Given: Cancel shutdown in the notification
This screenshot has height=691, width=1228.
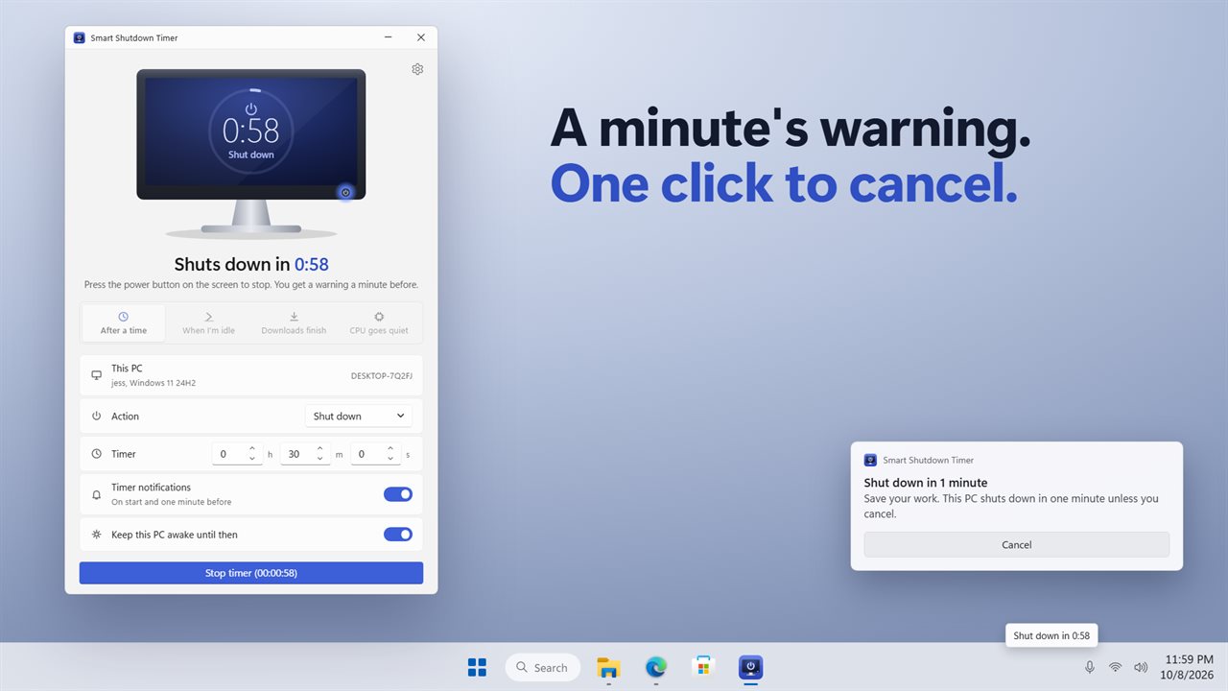Looking at the screenshot, I should point(1017,544).
